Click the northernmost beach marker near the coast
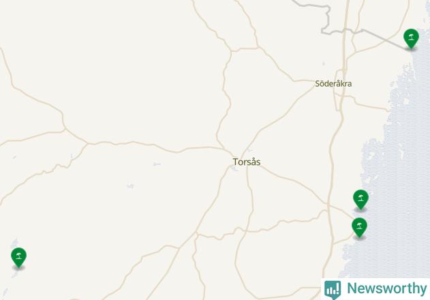Image resolution: width=430 pixels, height=300 pixels. click(x=411, y=38)
